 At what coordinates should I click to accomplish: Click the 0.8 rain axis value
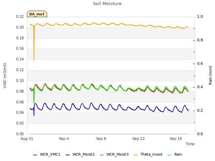200,40
